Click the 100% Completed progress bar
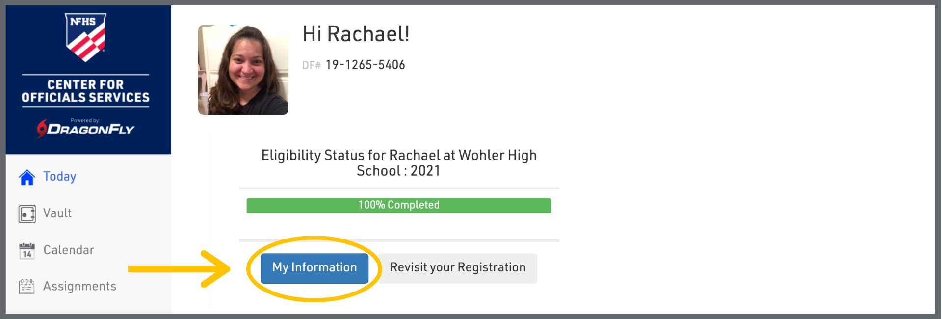Screen dimensions: 942x319 click(398, 205)
